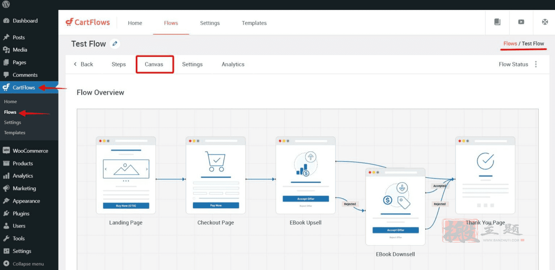This screenshot has height=270, width=555.
Task: Open Settings under CartFlows submenu
Action: [x=12, y=122]
